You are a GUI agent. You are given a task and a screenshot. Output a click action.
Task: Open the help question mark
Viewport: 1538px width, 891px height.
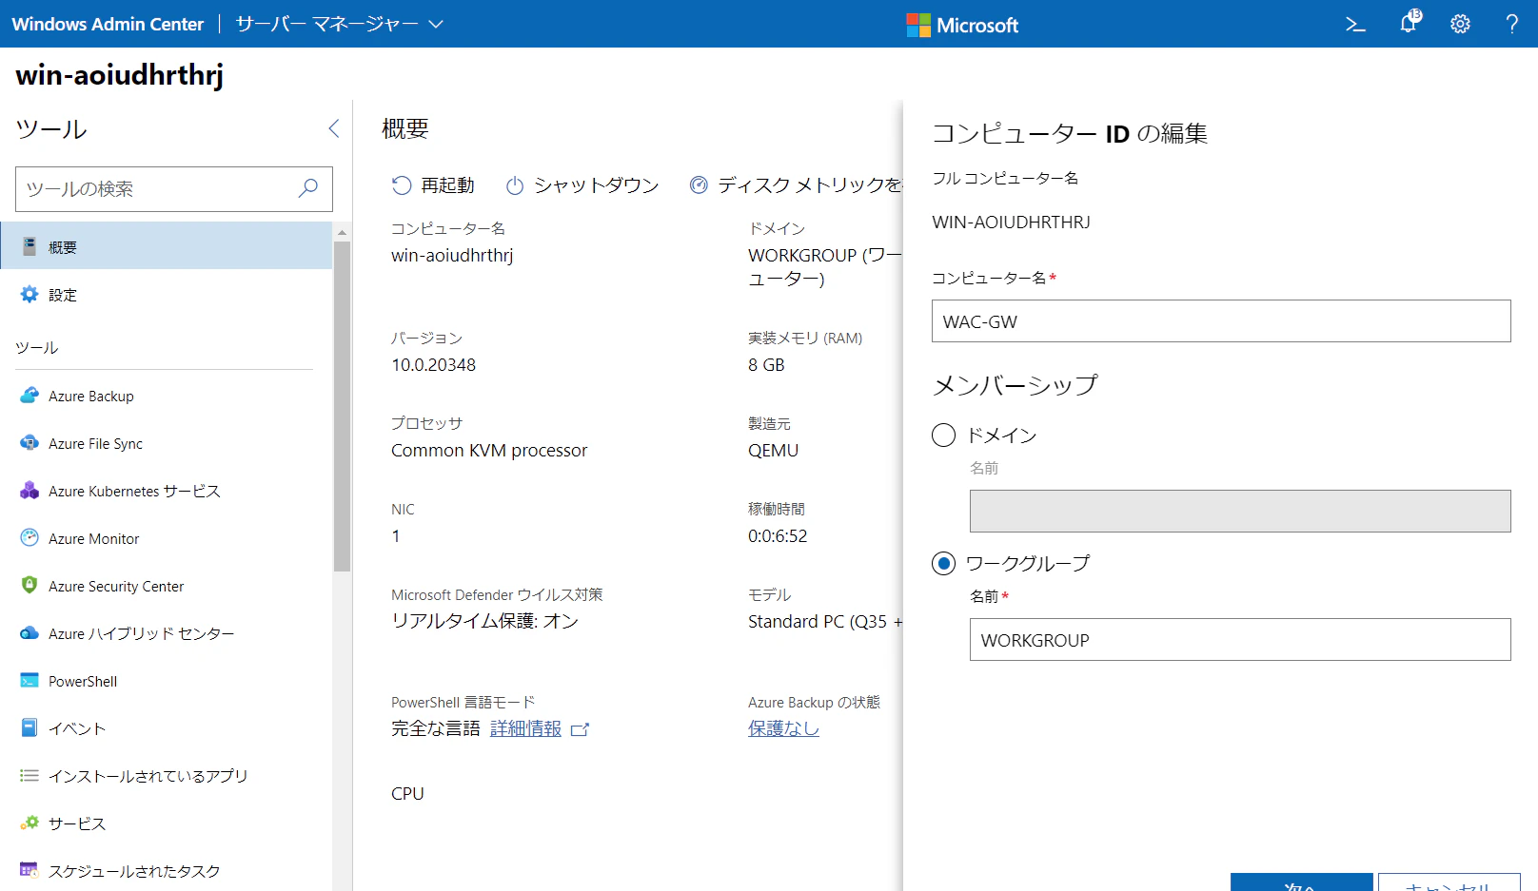pyautogui.click(x=1511, y=24)
